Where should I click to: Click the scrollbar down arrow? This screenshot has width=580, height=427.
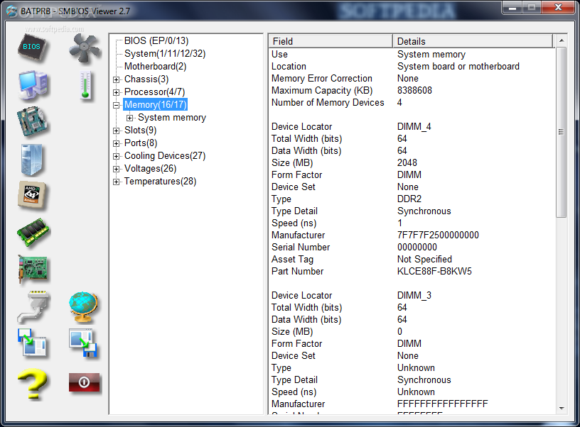[x=561, y=408]
